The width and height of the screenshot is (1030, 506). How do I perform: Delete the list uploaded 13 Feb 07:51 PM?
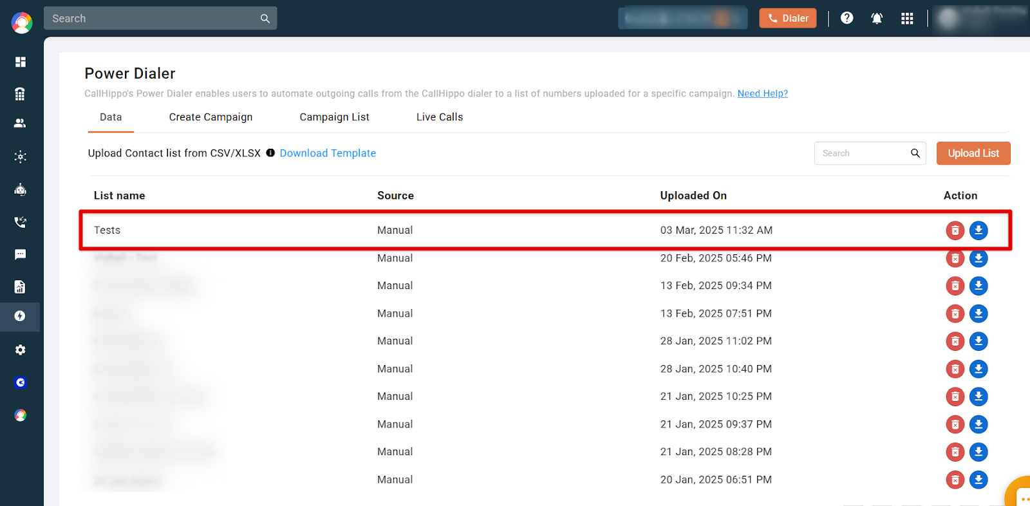955,314
